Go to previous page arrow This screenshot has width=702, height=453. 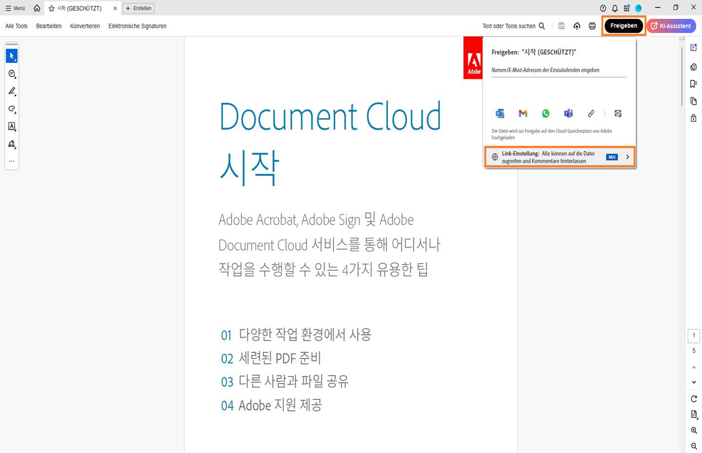point(694,367)
